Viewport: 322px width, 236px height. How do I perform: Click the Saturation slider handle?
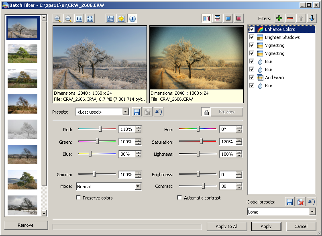coord(202,141)
